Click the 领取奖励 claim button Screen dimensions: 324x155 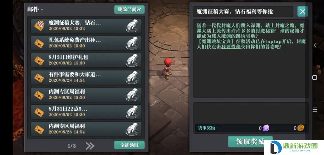click(250, 142)
